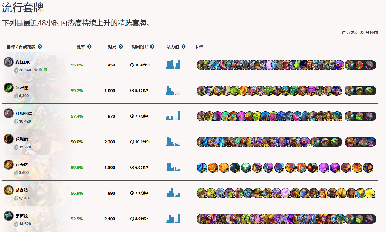The width and height of the screenshot is (386, 232).
Task: Click the 海盗贼 class portrait icon
Action: [x=9, y=88]
